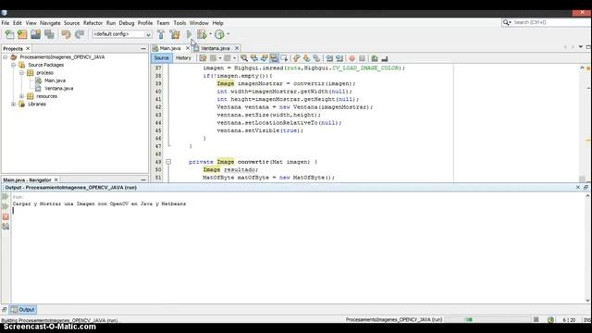Click the red Stop icon in Output panel

6,216
